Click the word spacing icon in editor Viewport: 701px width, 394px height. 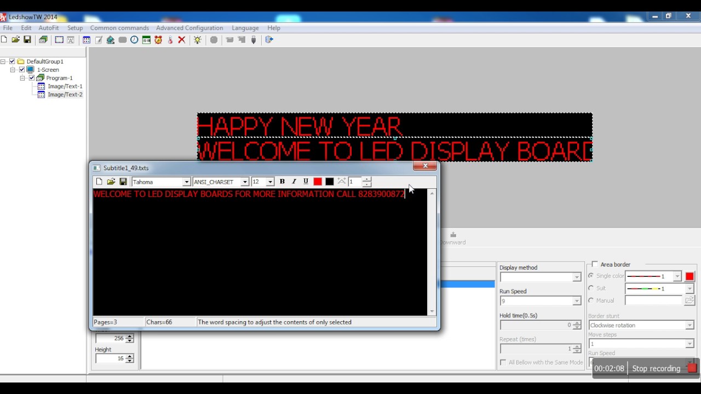click(x=342, y=182)
